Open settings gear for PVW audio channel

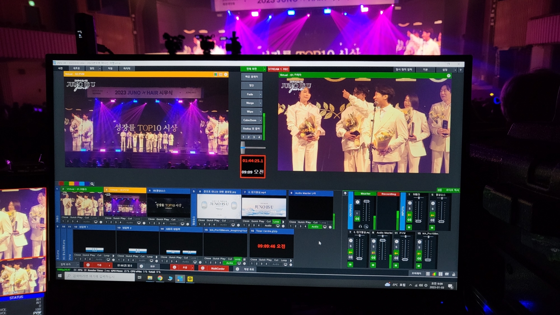tap(396, 241)
